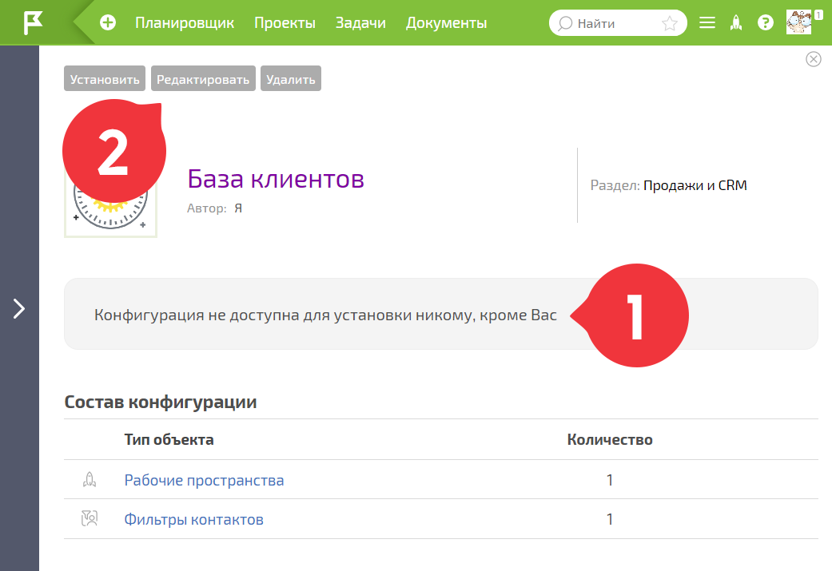Switch to the Задачи section
832x571 pixels.
tap(360, 23)
